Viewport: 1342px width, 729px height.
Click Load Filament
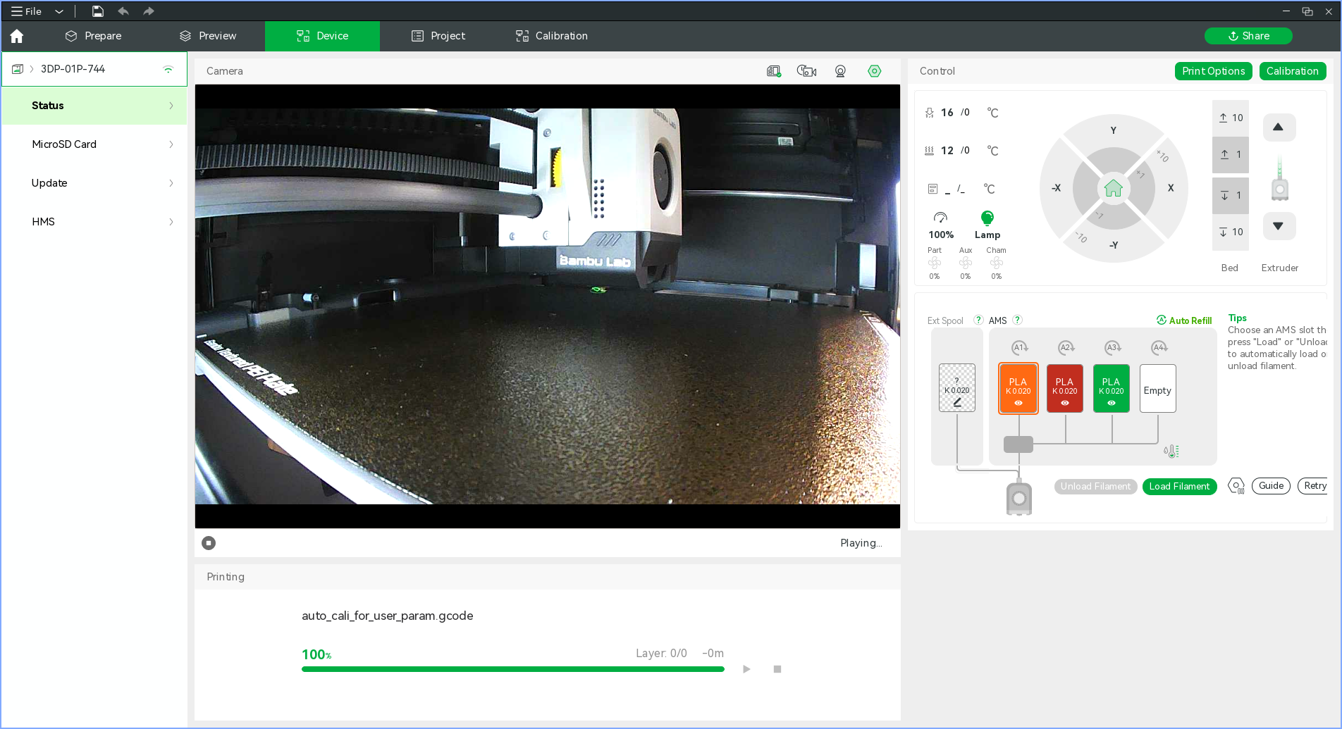tap(1180, 487)
